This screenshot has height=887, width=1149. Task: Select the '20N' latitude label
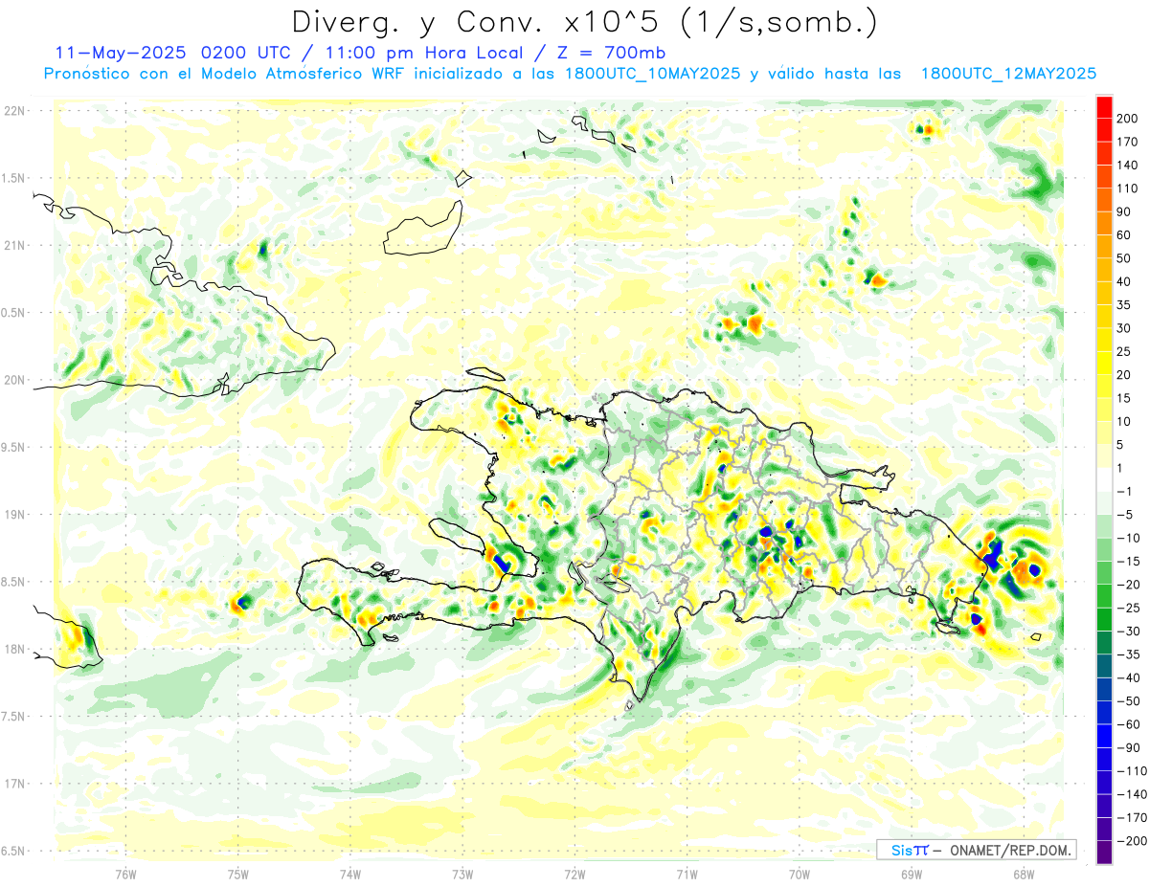[13, 380]
